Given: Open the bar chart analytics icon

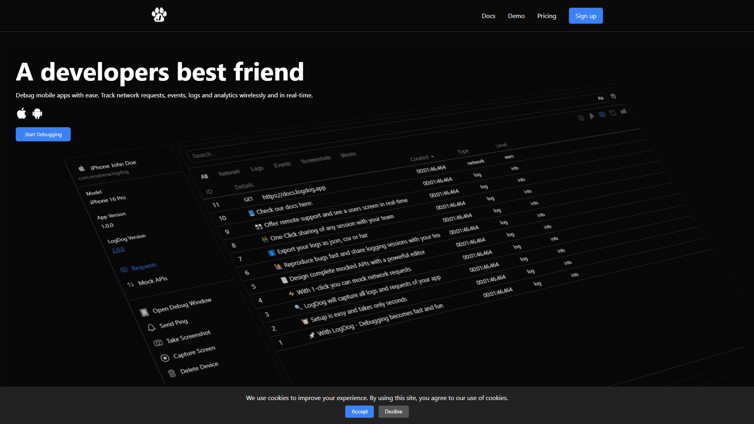Looking at the screenshot, I should (x=624, y=111).
